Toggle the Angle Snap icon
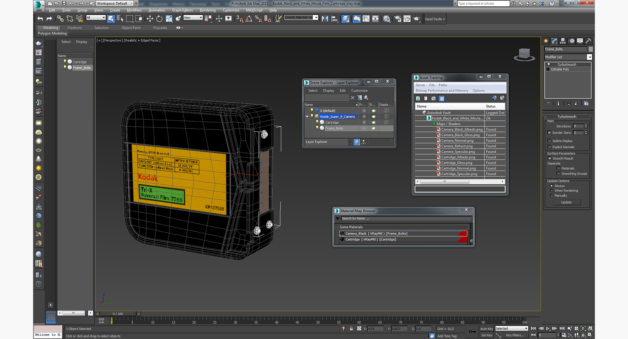 pos(249,19)
